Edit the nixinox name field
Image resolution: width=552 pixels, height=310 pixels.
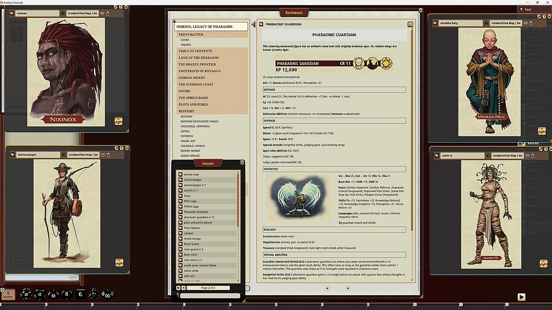pyautogui.click(x=38, y=13)
